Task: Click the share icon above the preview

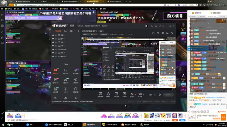Action: pyautogui.click(x=172, y=33)
